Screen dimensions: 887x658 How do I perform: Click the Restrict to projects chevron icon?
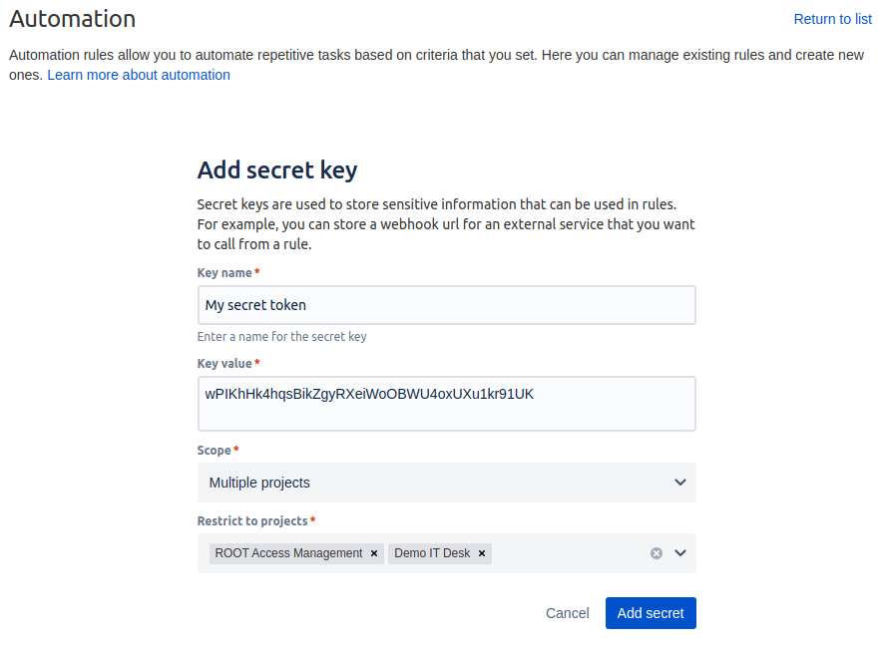click(x=680, y=553)
